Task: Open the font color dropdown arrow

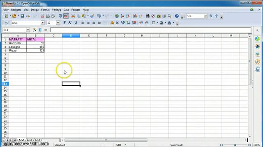Action: [173, 23]
